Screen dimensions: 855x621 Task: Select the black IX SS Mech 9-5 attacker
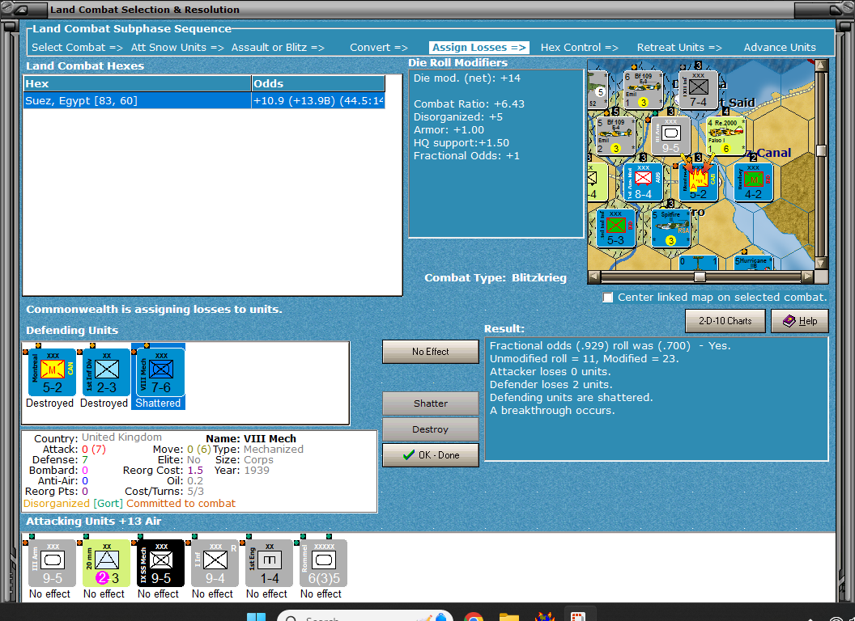click(x=160, y=564)
